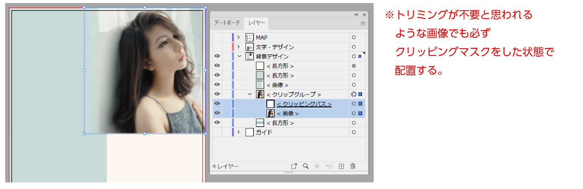Click the target circle of striped 長方形 row

tap(354, 122)
